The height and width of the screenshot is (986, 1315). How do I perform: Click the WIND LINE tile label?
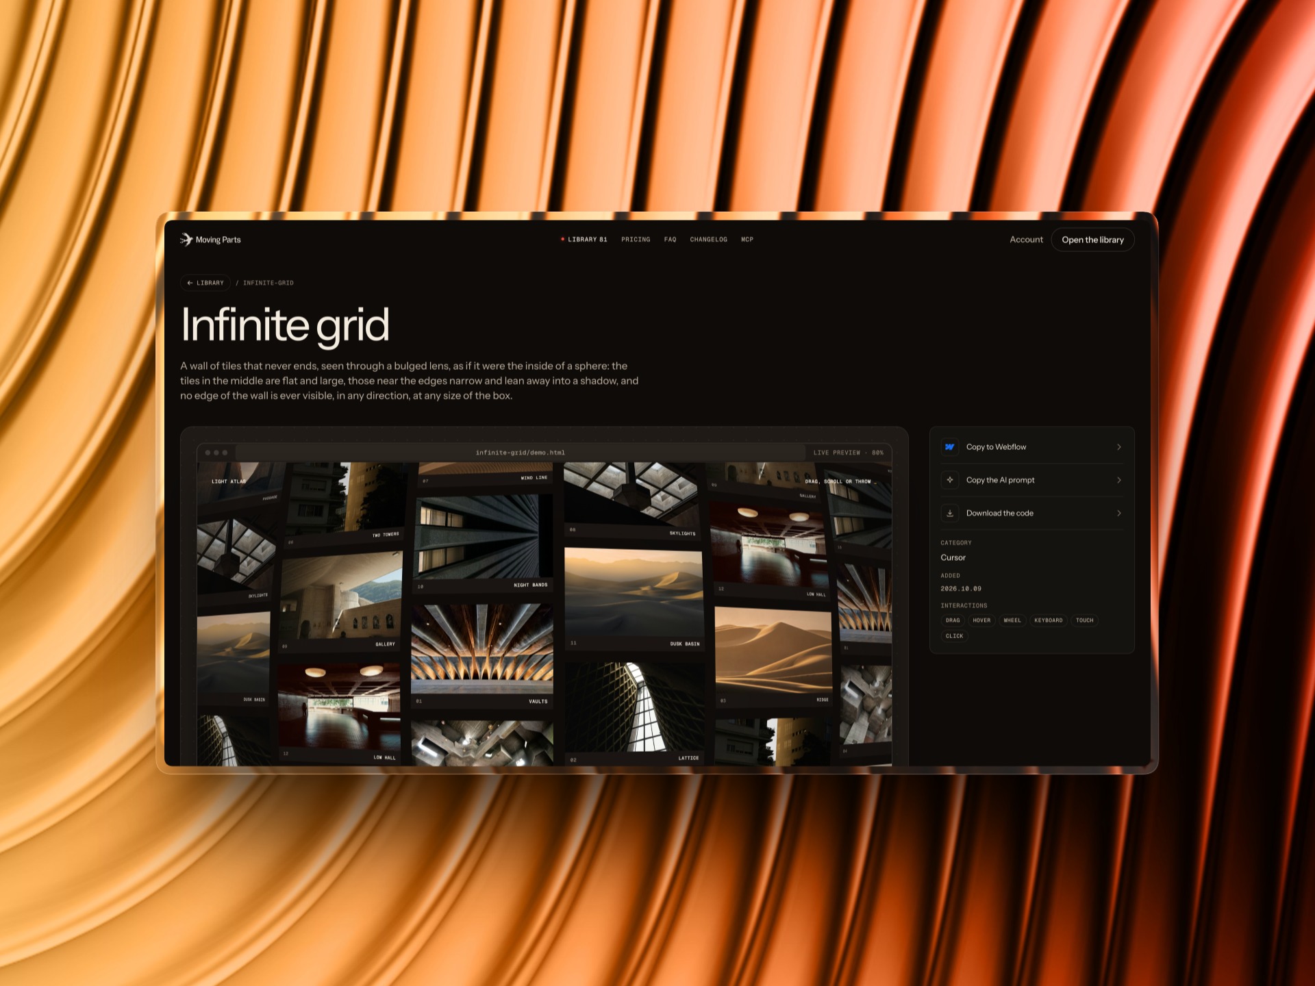point(534,478)
